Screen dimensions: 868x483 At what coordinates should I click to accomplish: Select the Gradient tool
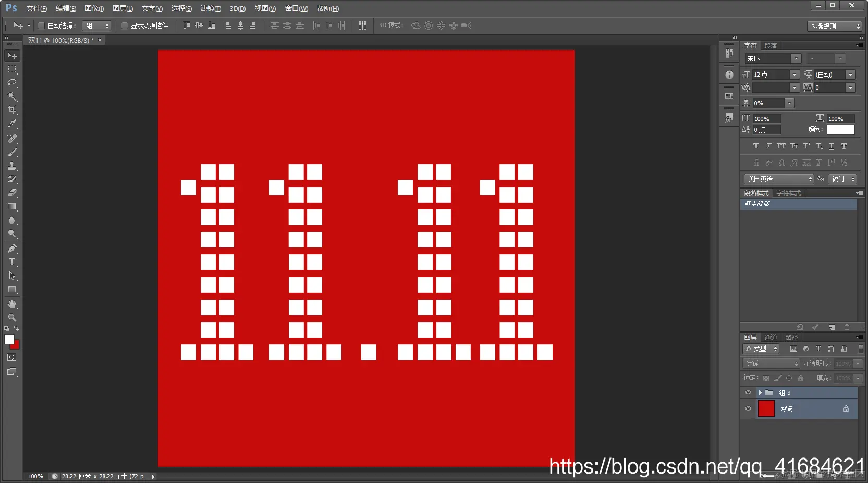12,206
